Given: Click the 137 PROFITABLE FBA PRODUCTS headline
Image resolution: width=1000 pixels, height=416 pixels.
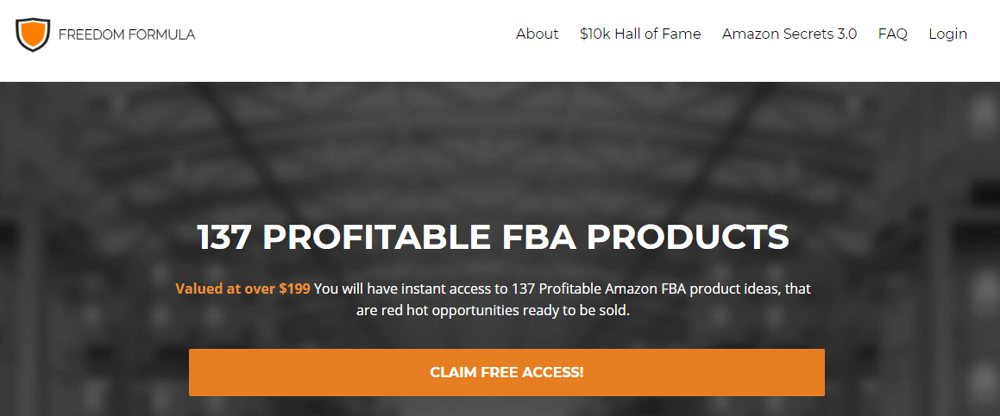Looking at the screenshot, I should tap(494, 237).
